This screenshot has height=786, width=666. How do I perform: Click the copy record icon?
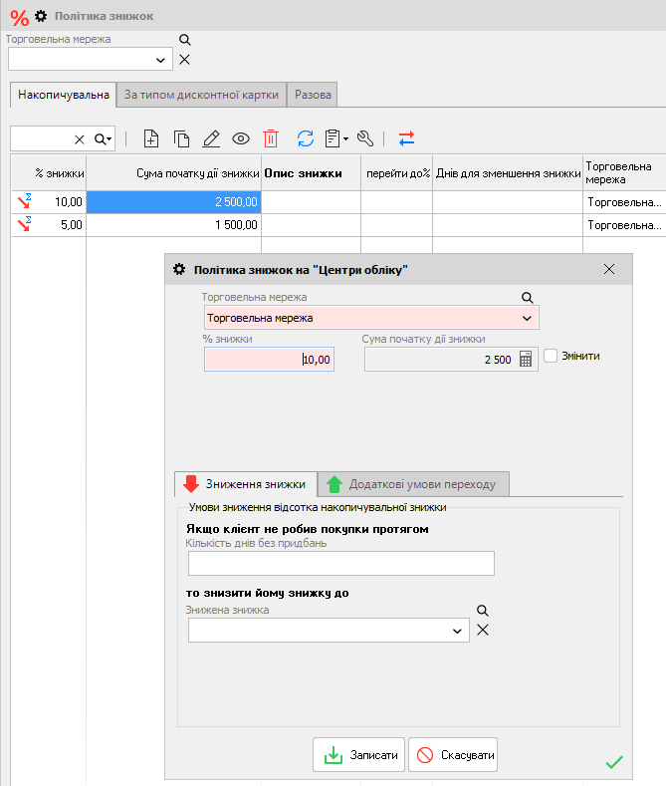pyautogui.click(x=181, y=139)
